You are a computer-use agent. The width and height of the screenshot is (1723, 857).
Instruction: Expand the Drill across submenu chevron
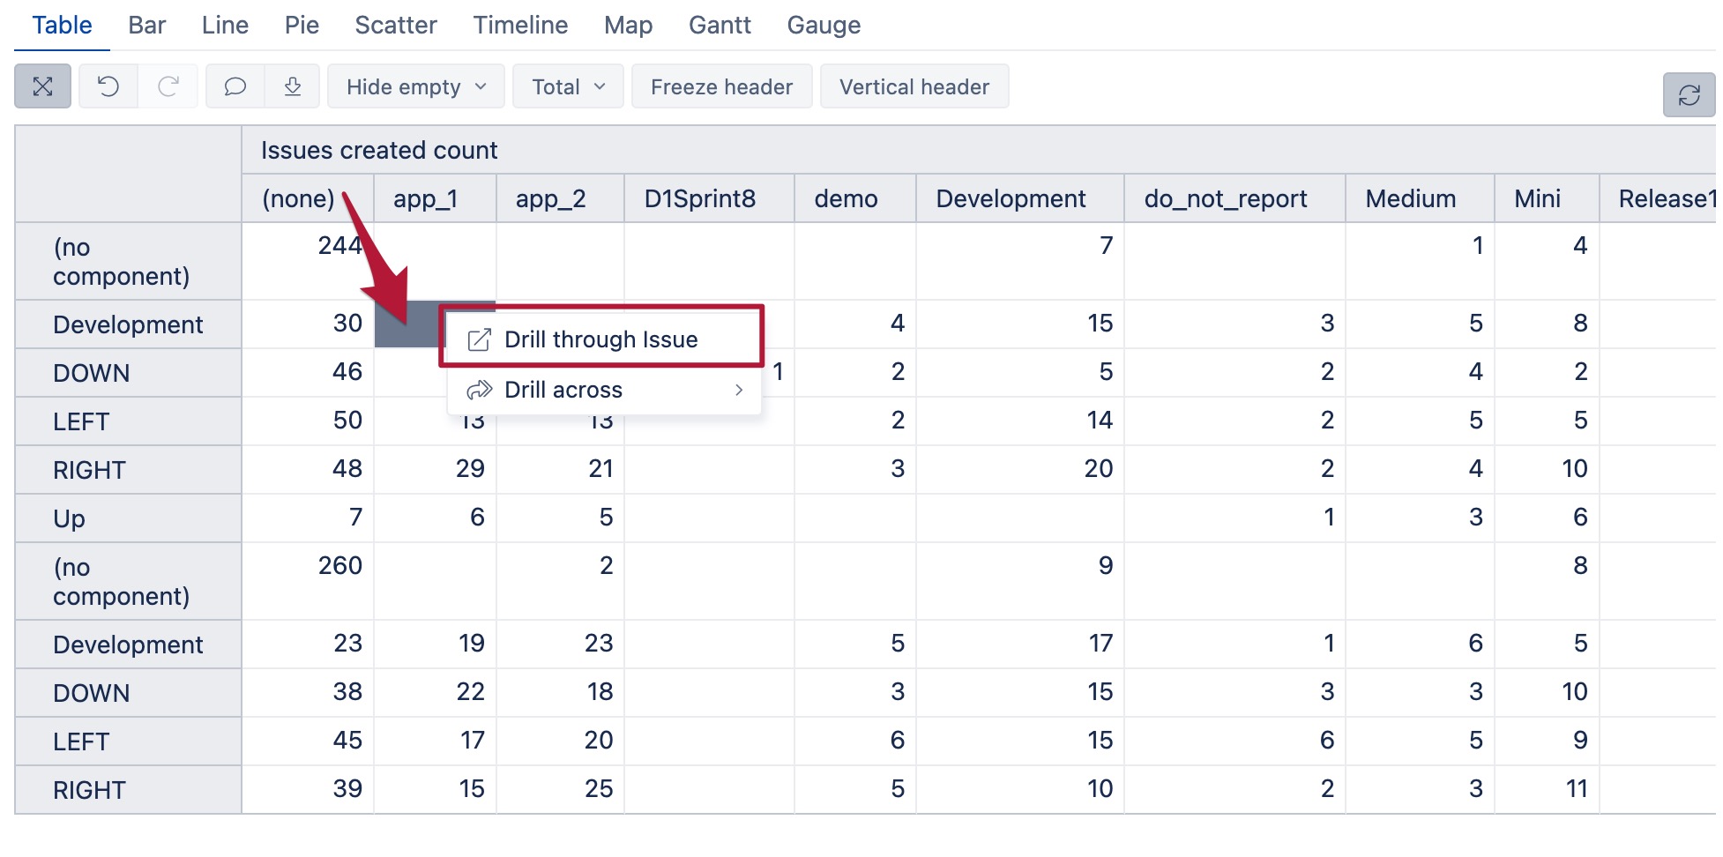pyautogui.click(x=739, y=389)
